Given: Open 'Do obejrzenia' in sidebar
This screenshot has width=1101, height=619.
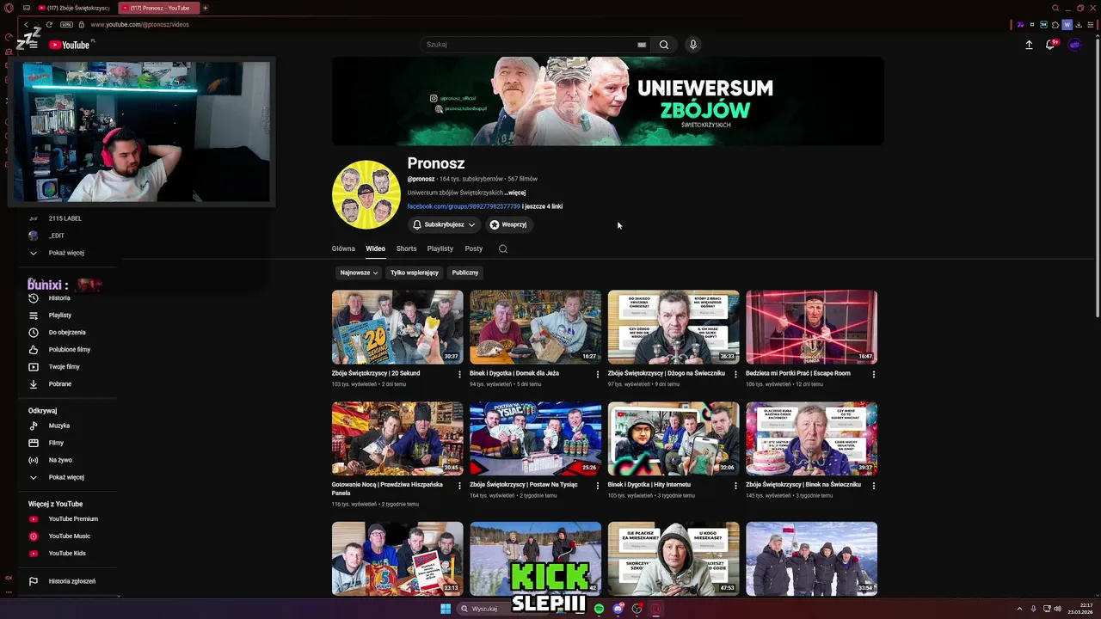Looking at the screenshot, I should coord(69,333).
